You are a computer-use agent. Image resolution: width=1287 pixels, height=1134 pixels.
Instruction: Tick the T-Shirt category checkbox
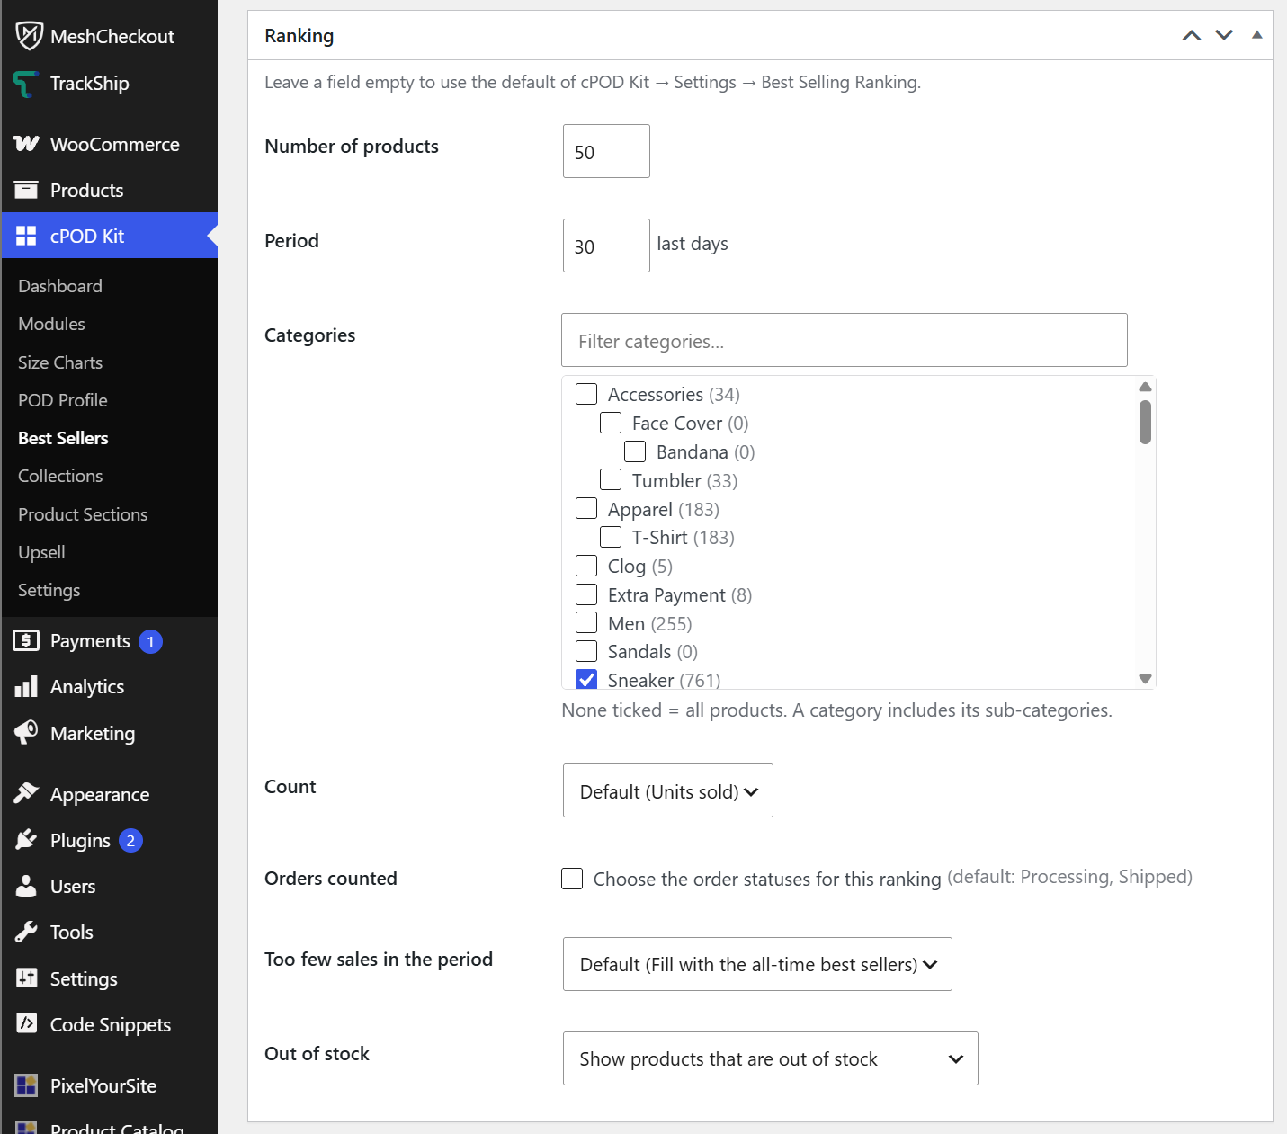(611, 537)
